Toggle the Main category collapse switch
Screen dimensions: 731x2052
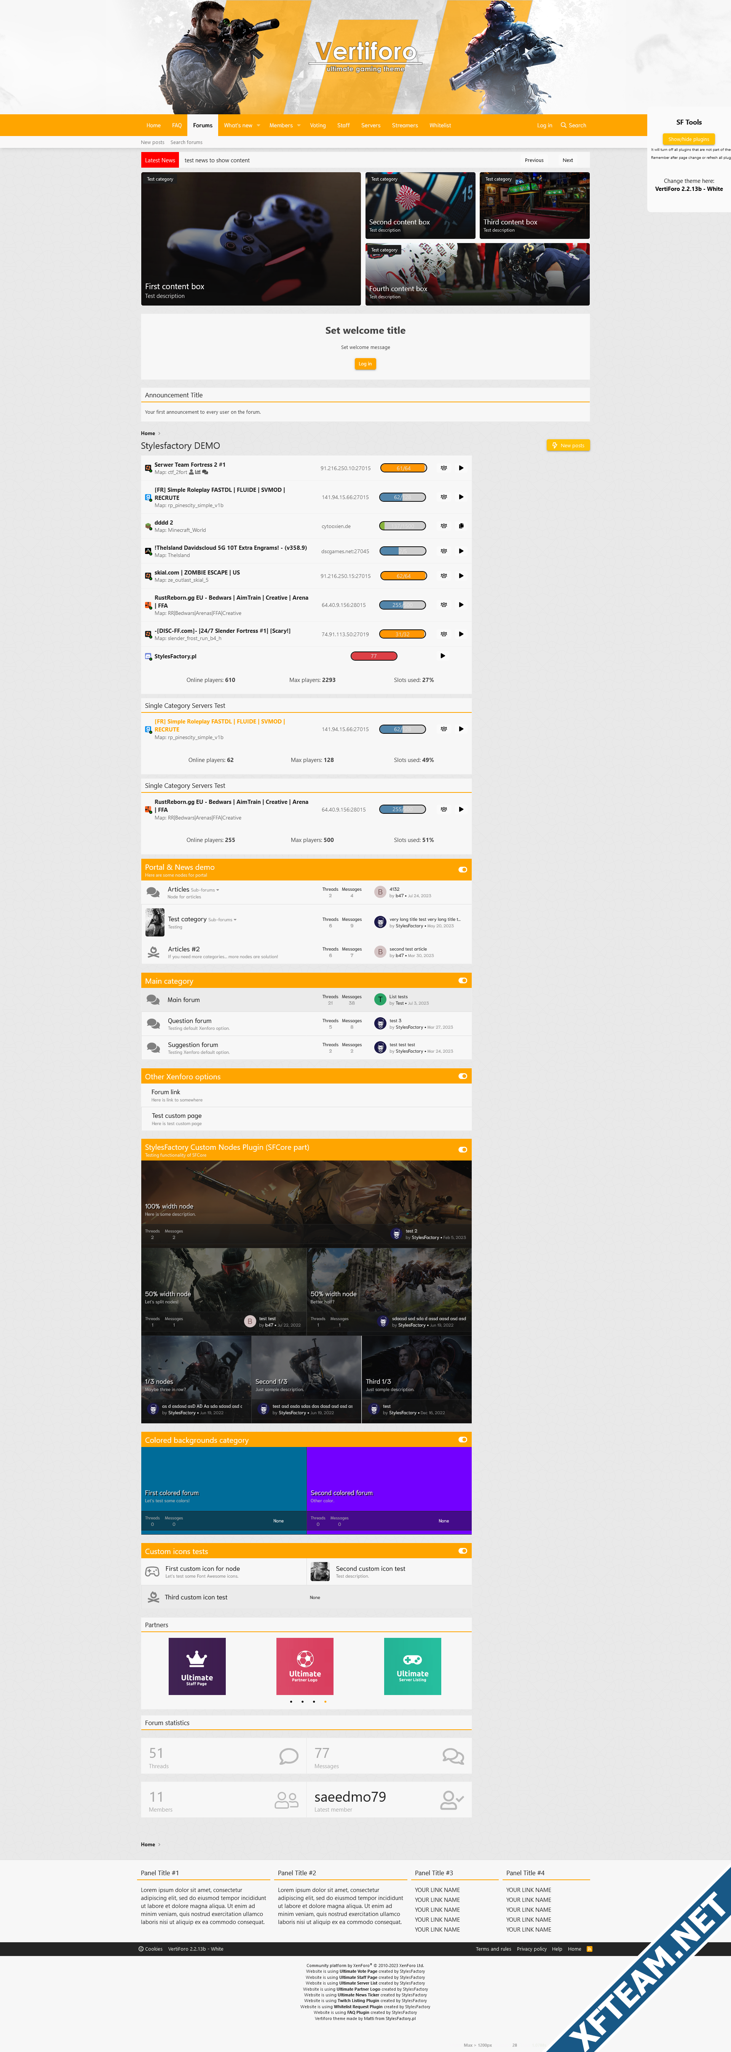click(x=463, y=981)
